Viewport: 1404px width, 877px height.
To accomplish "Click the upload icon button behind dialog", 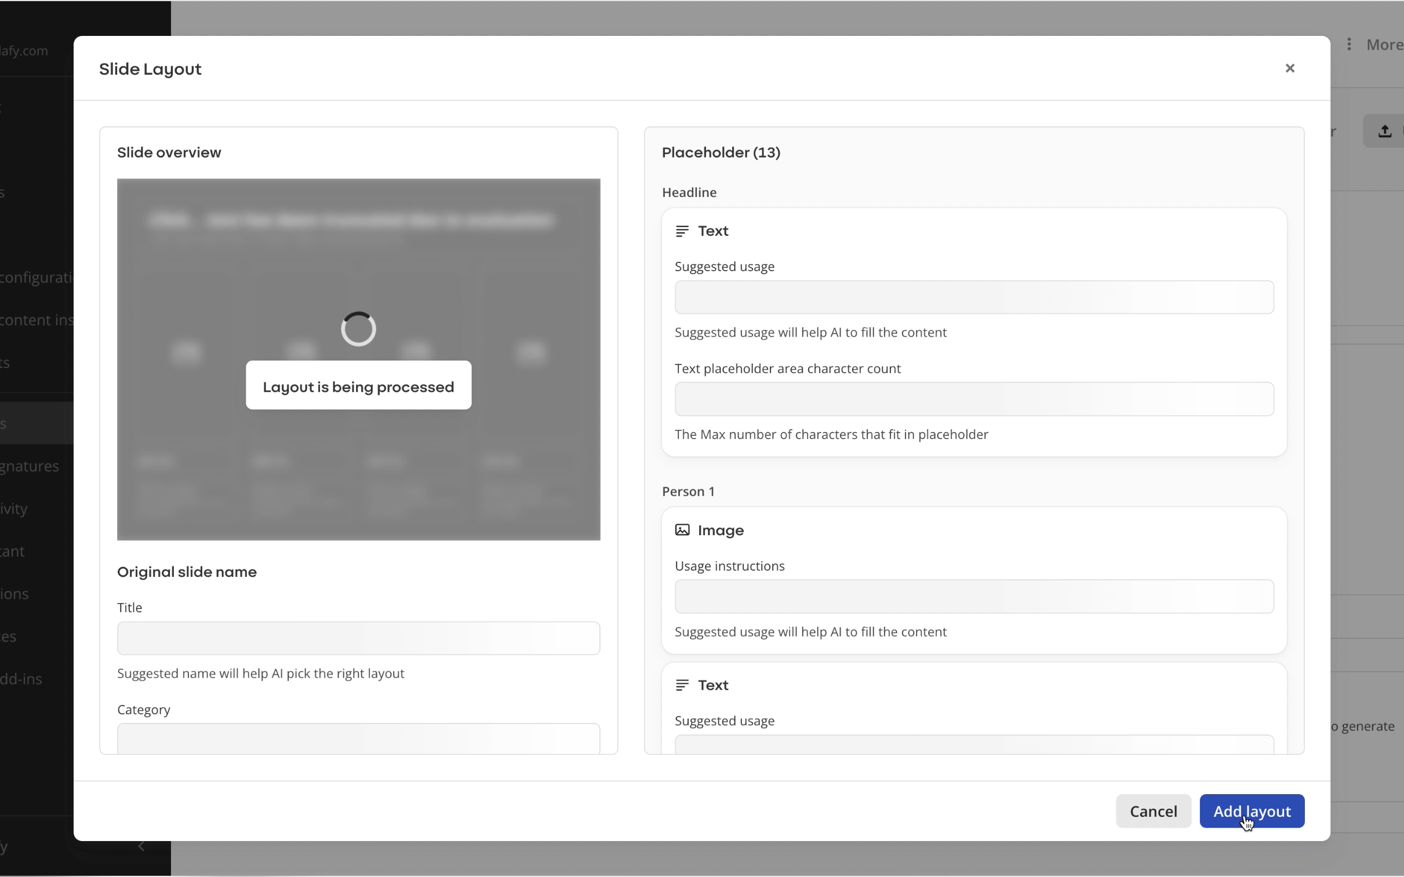I will pos(1384,131).
